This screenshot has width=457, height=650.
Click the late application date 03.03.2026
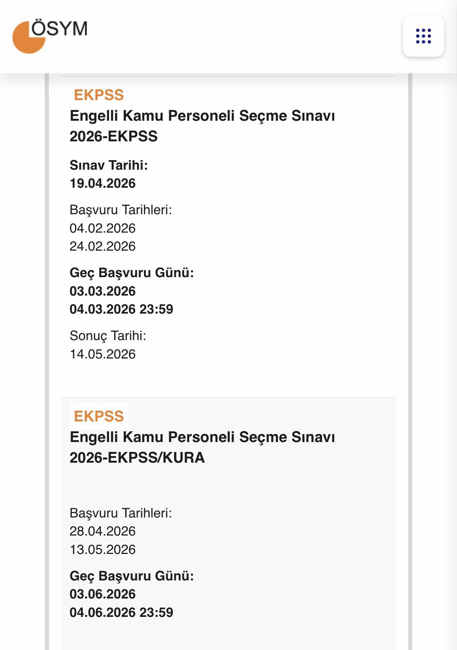click(x=103, y=291)
